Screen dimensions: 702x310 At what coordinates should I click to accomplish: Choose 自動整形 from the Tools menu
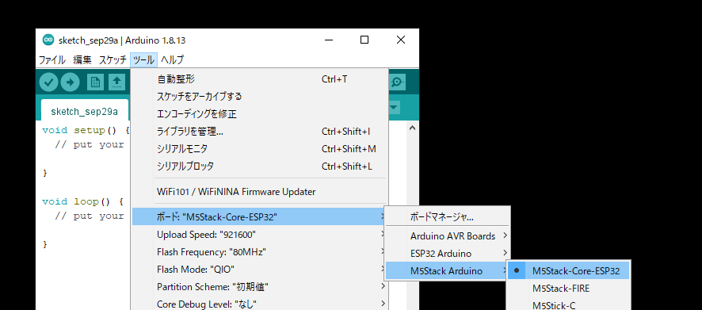[260, 79]
